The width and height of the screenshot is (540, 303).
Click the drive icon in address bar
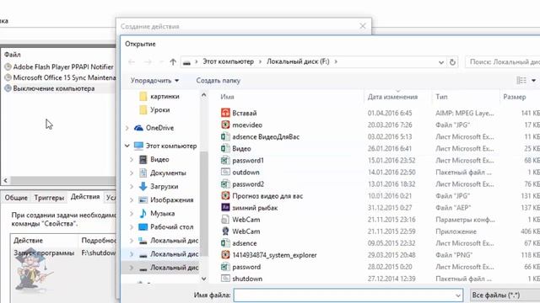tap(186, 62)
